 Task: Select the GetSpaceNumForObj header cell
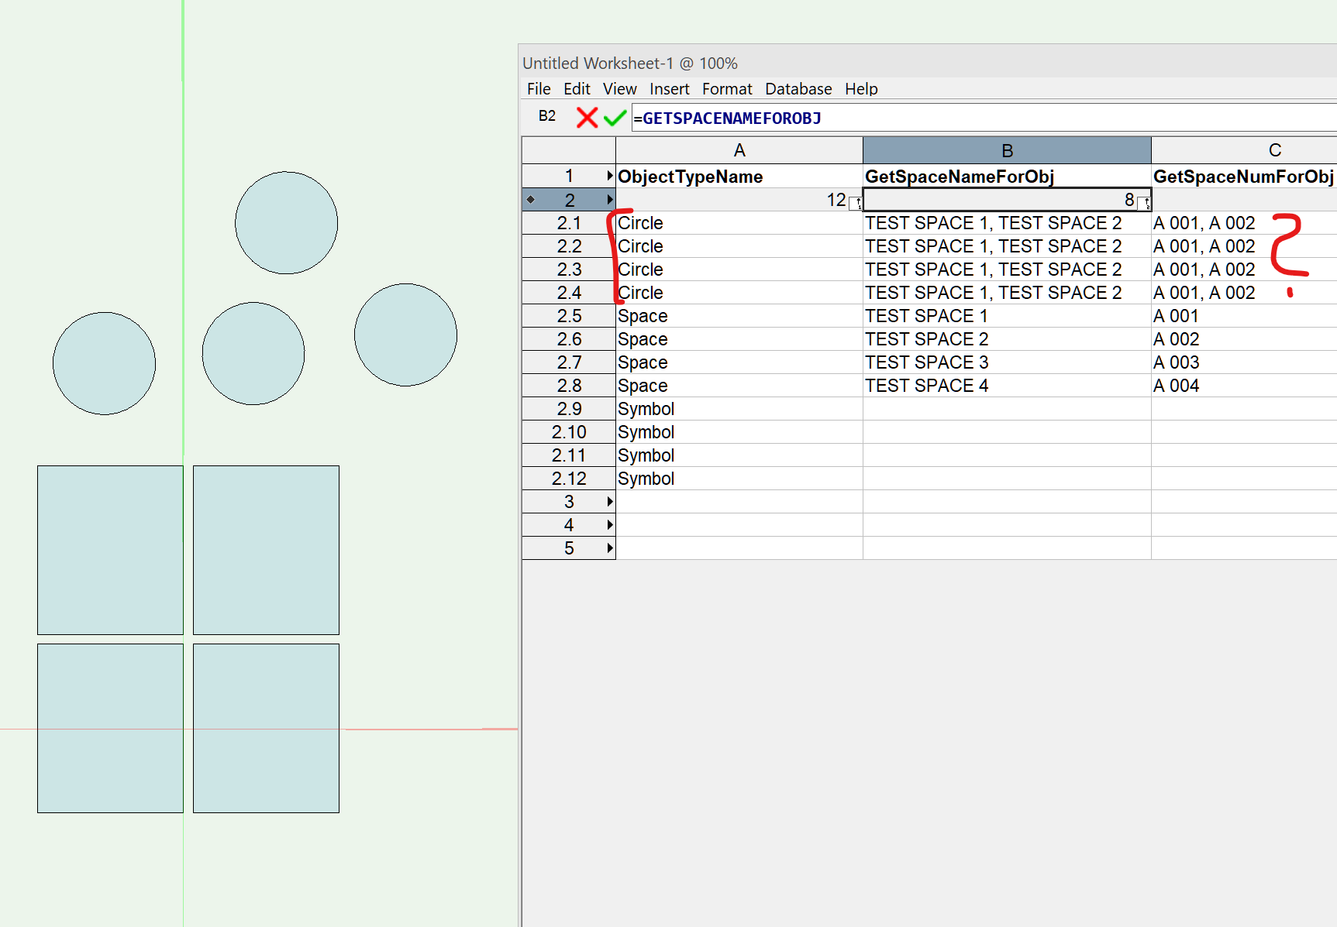click(1242, 177)
